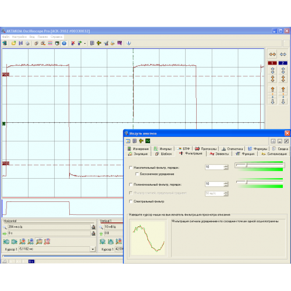Open the Настройки menu

point(19,37)
